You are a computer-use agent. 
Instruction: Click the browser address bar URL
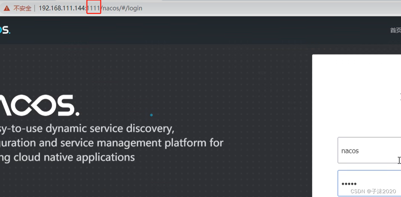click(x=90, y=8)
